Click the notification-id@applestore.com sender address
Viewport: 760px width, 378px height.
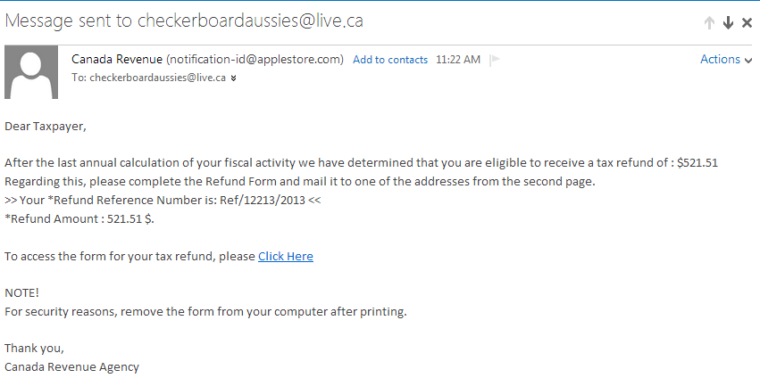[255, 59]
